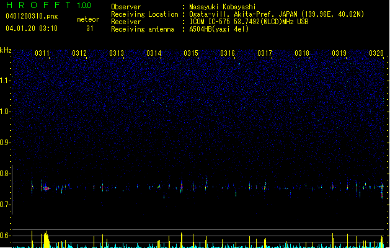Screen dimensions: 390x248
Task: Click the 0313 time marker
Action: [117, 53]
